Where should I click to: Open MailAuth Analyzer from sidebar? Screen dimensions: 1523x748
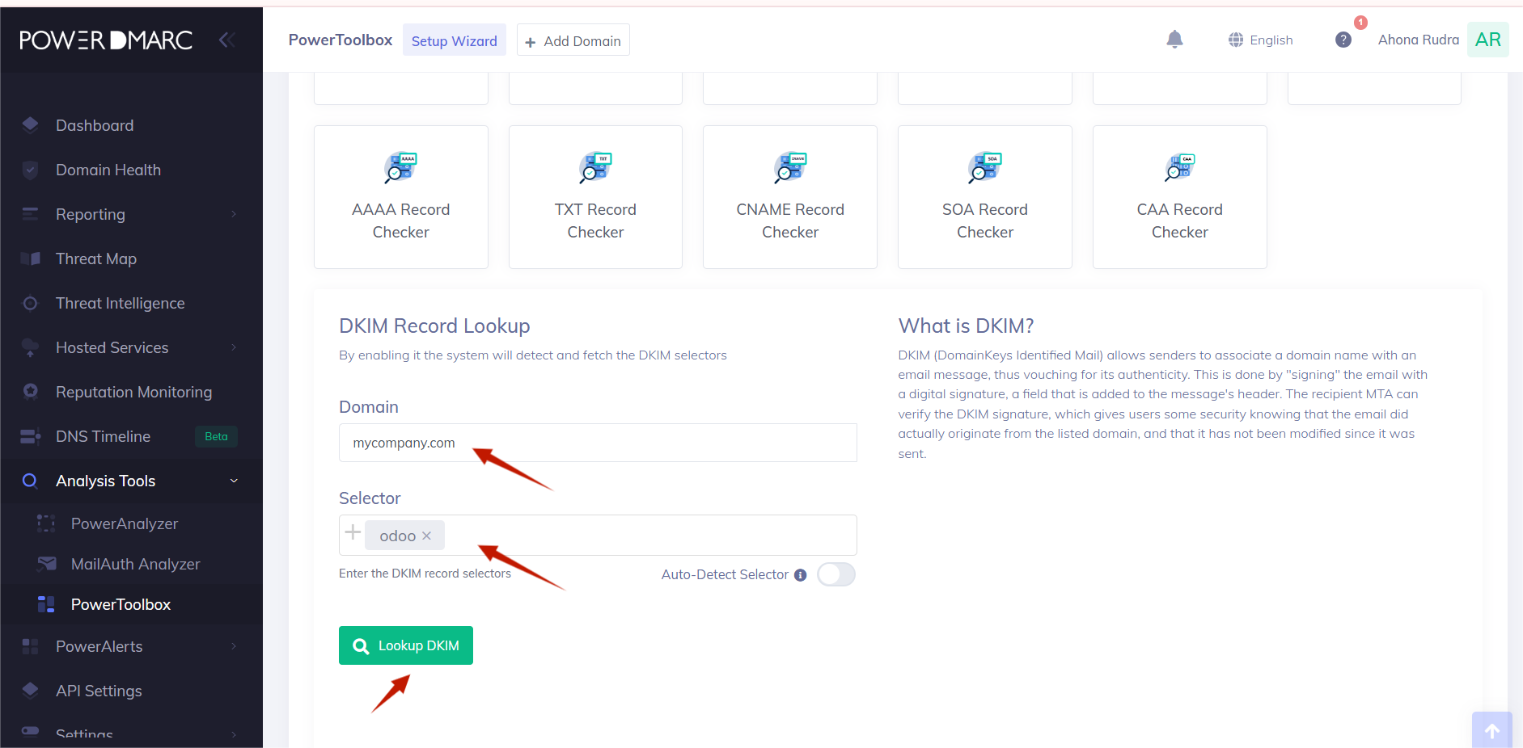point(135,564)
